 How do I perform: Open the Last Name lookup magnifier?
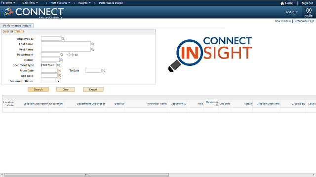(x=93, y=44)
